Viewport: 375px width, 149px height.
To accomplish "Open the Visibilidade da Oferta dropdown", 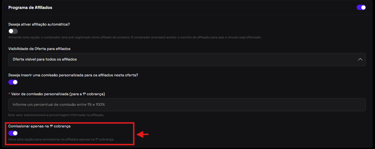I will pos(187,59).
